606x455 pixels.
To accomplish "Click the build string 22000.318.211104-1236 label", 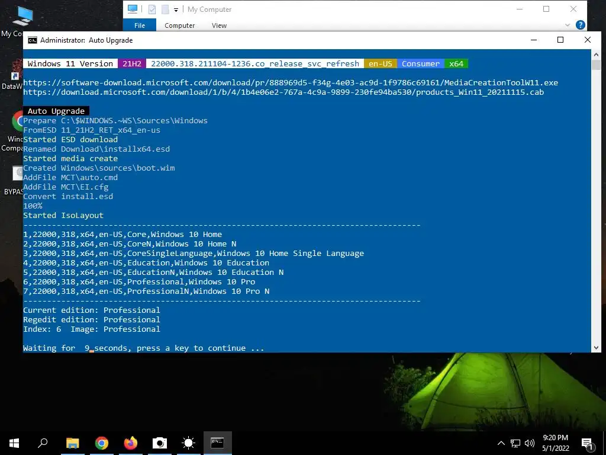I will point(255,63).
